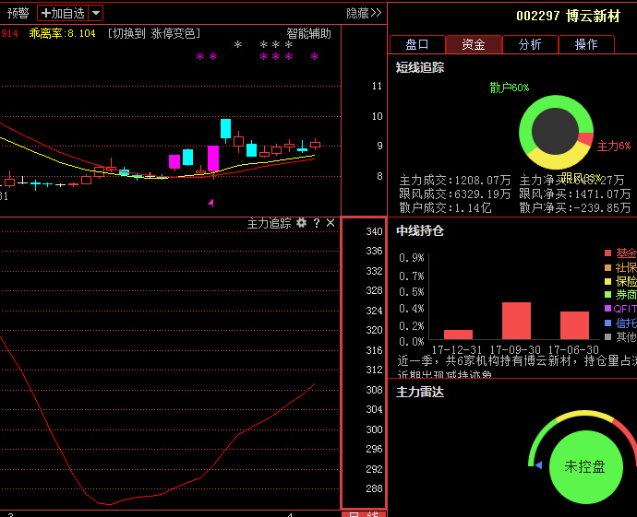Toggle [切换到 涨停变色] mode
Screen dimensions: 637x517
coord(154,34)
